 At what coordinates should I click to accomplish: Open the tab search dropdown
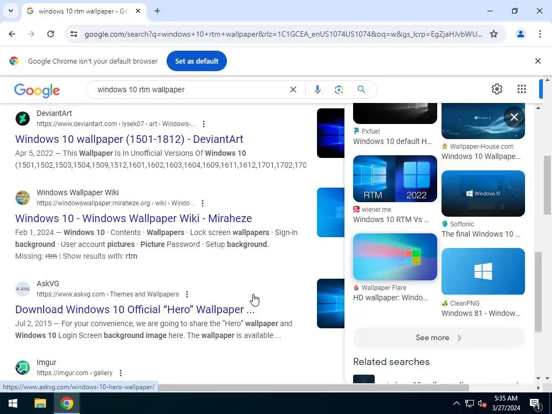coord(11,11)
